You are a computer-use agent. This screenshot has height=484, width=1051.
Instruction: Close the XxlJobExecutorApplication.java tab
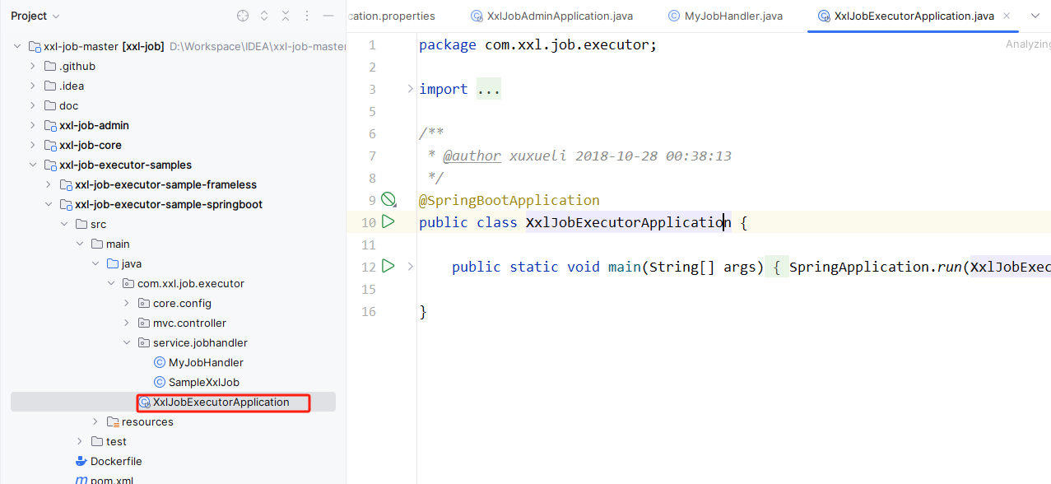pyautogui.click(x=1006, y=16)
